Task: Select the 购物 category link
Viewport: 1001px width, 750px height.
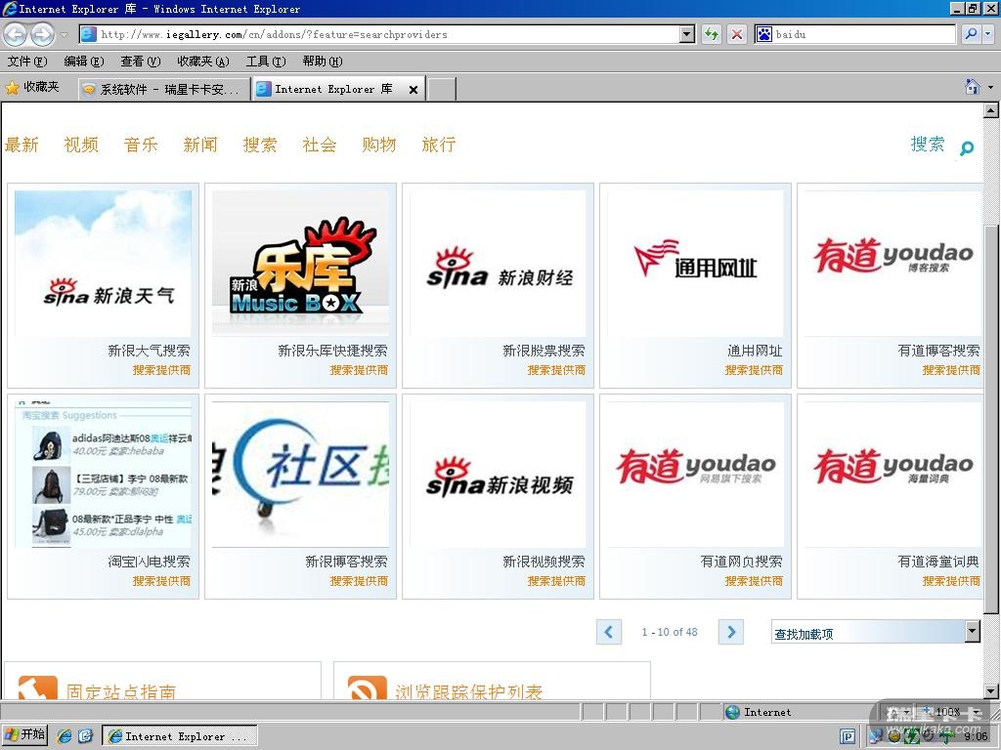Action: click(x=379, y=145)
